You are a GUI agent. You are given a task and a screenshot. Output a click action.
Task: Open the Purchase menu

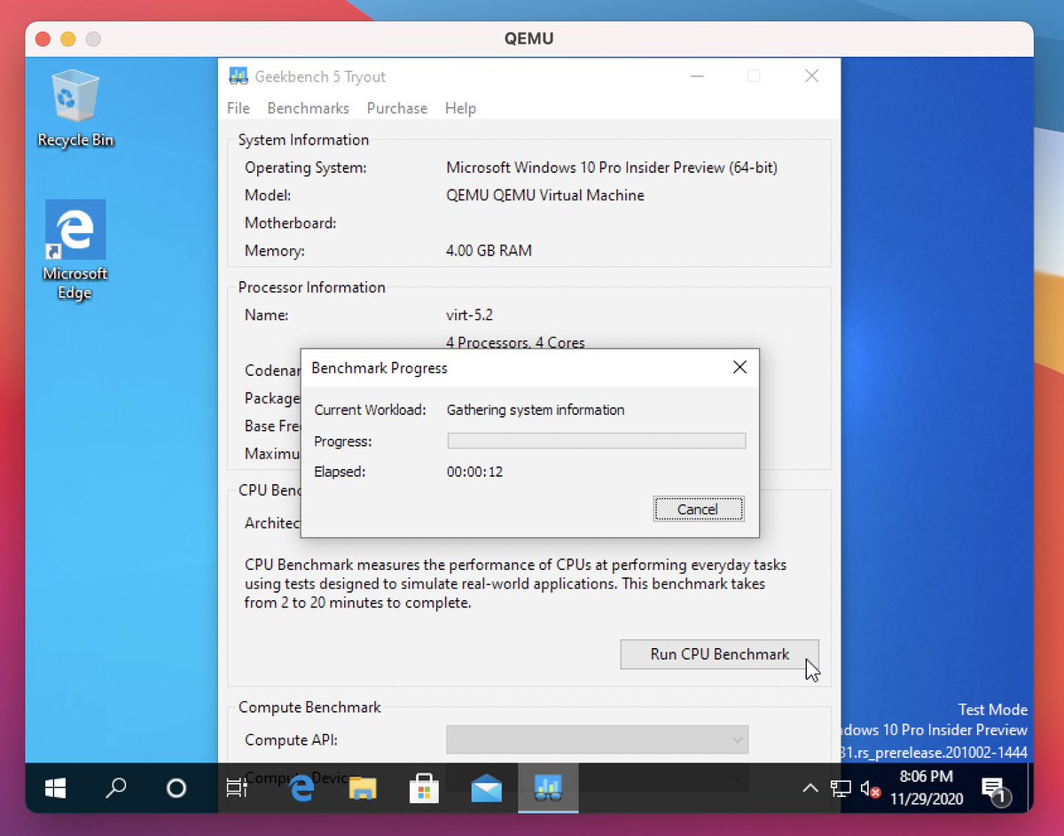click(x=397, y=108)
